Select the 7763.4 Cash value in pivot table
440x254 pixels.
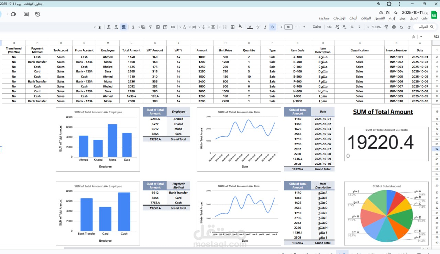pyautogui.click(x=155, y=203)
